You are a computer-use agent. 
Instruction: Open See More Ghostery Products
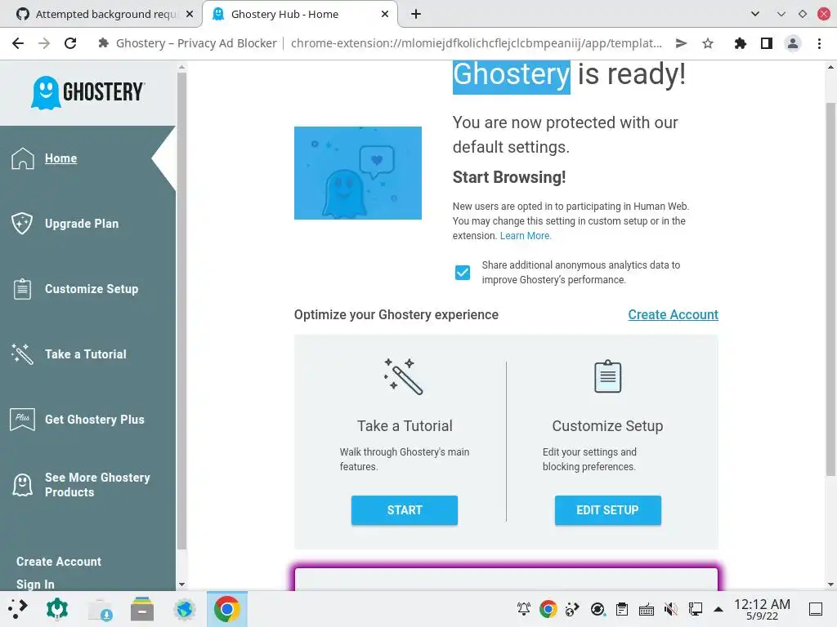pos(97,485)
